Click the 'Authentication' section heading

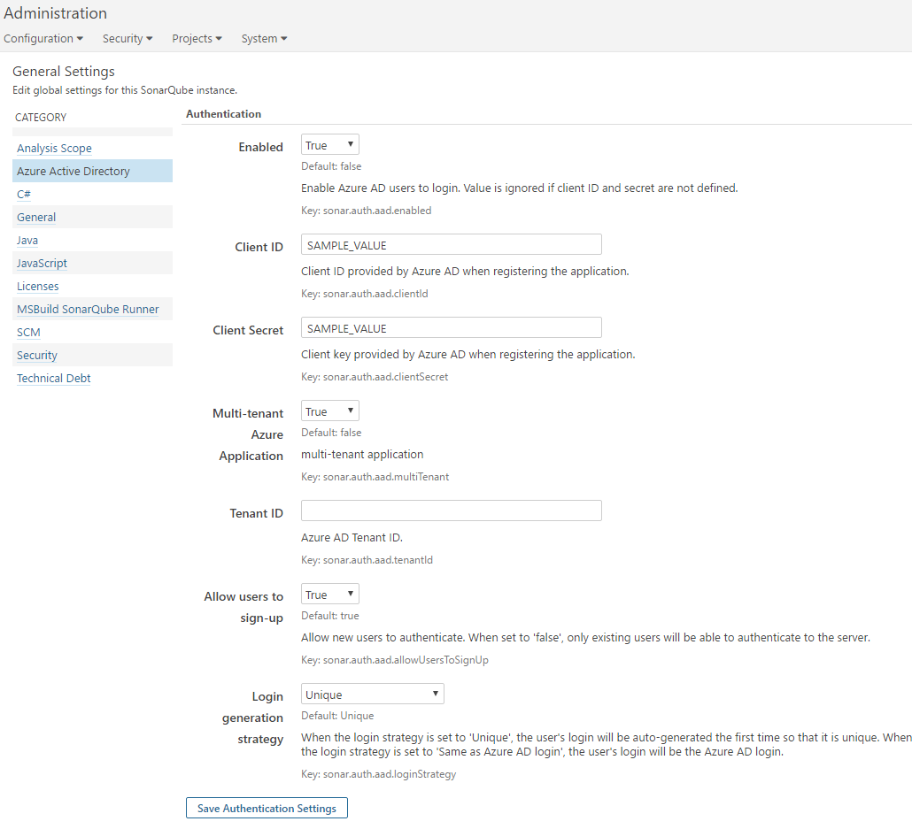click(224, 114)
